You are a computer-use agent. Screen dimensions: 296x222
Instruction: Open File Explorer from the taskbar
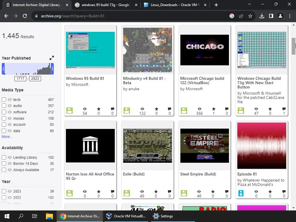49,216
